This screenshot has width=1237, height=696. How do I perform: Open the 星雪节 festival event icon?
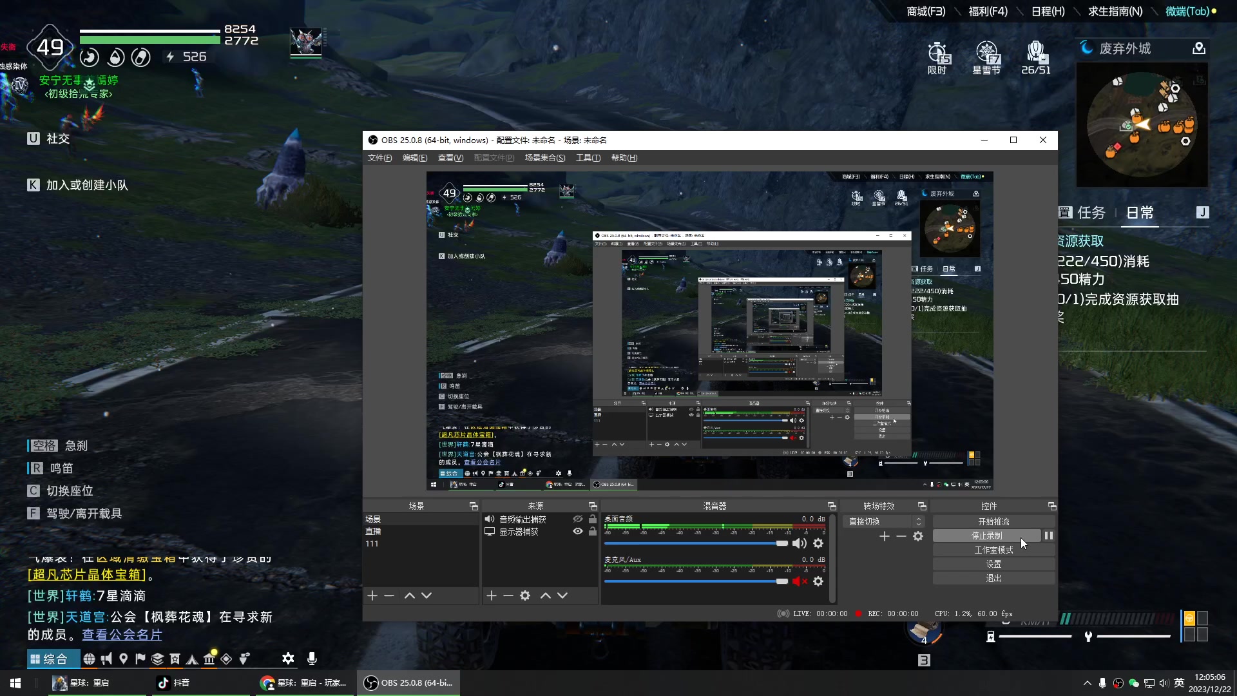coord(986,58)
